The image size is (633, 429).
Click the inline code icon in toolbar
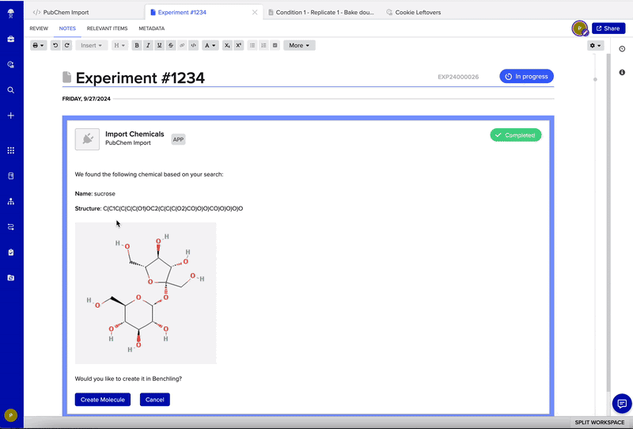(193, 45)
